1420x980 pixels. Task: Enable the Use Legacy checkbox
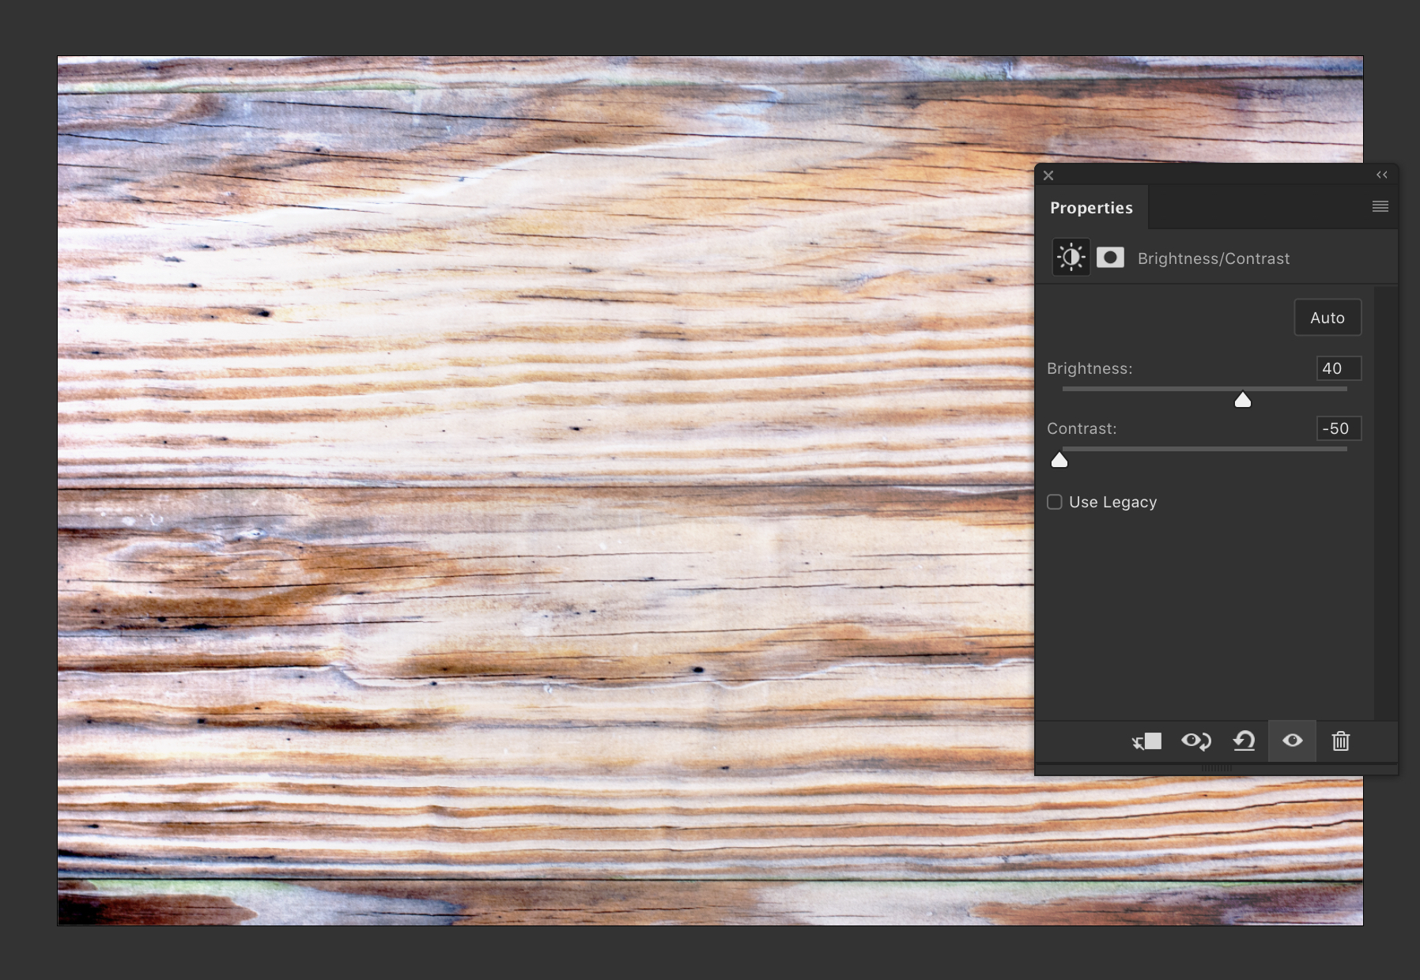click(x=1055, y=503)
